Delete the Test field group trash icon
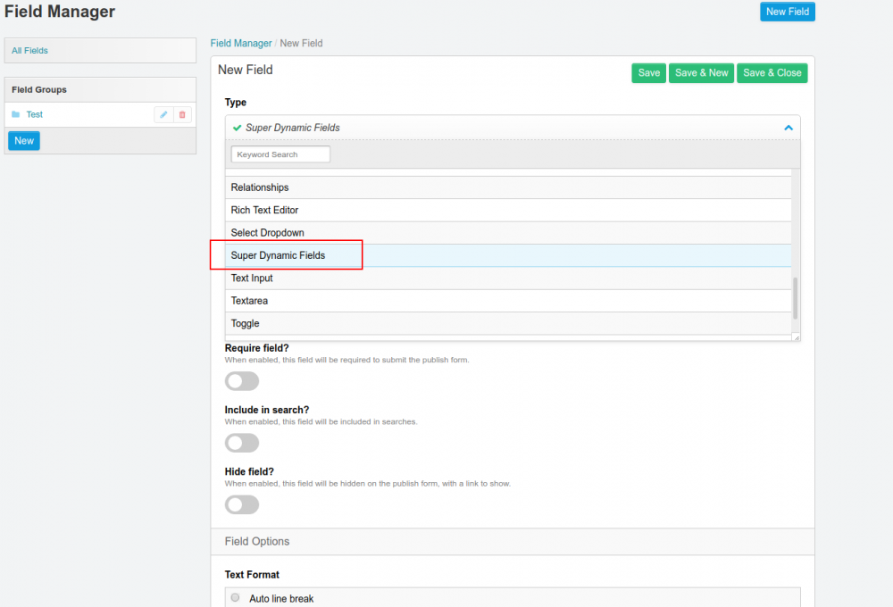 (182, 114)
